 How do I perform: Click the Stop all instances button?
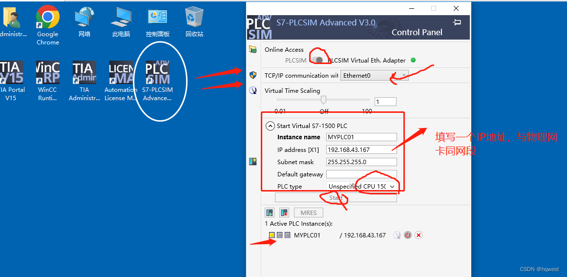tap(284, 213)
